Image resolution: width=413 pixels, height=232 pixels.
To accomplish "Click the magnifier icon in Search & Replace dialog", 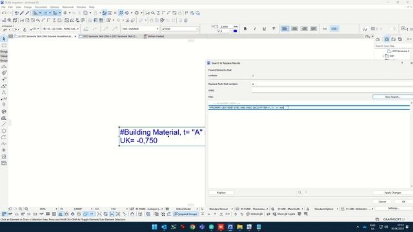I will [x=299, y=193].
